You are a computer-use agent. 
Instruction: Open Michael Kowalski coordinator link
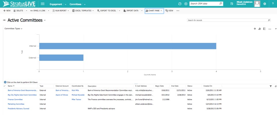click(x=78, y=95)
